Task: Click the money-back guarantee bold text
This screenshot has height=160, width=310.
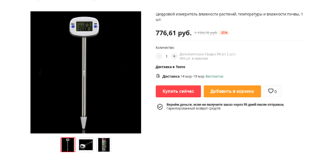Action: point(225,105)
